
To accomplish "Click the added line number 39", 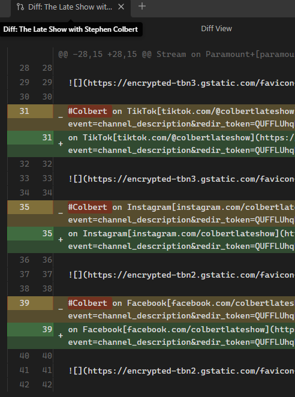I will [47, 329].
